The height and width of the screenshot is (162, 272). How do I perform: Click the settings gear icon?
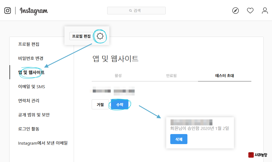point(100,36)
